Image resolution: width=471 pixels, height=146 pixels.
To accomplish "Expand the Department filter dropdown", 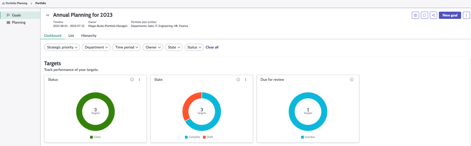I will pos(96,47).
